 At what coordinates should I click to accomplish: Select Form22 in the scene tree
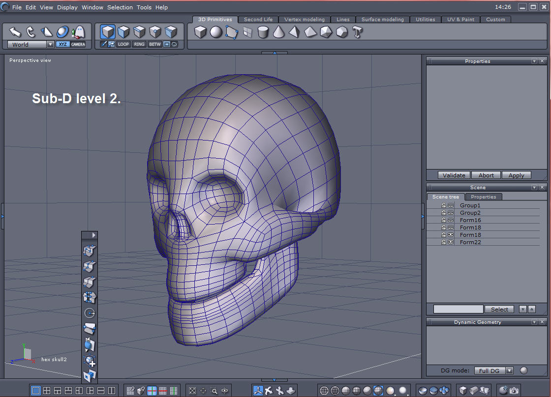(x=470, y=242)
